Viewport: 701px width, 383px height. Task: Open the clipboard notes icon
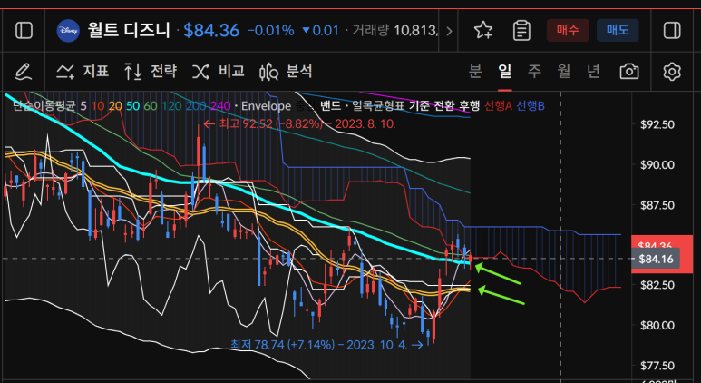[x=521, y=31]
